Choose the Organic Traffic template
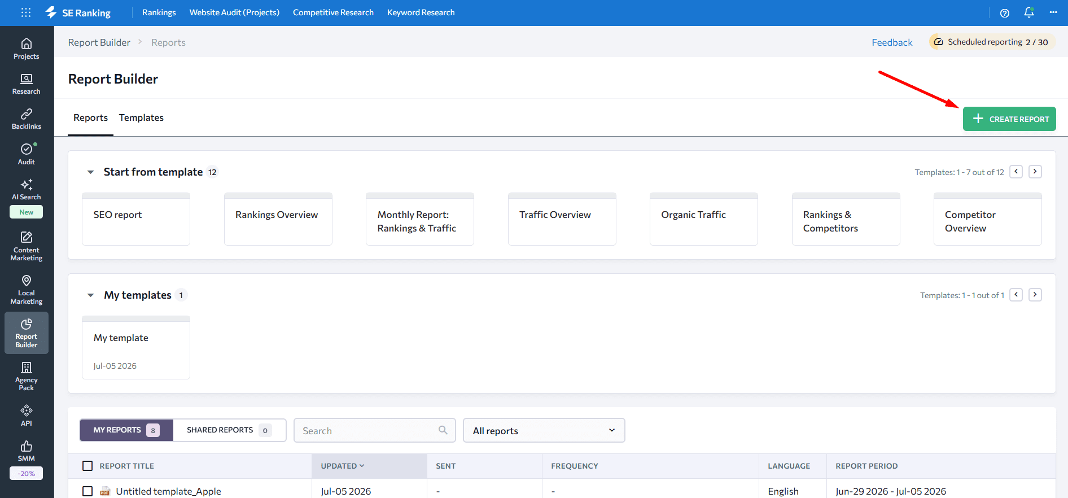The height and width of the screenshot is (498, 1068). pyautogui.click(x=704, y=219)
